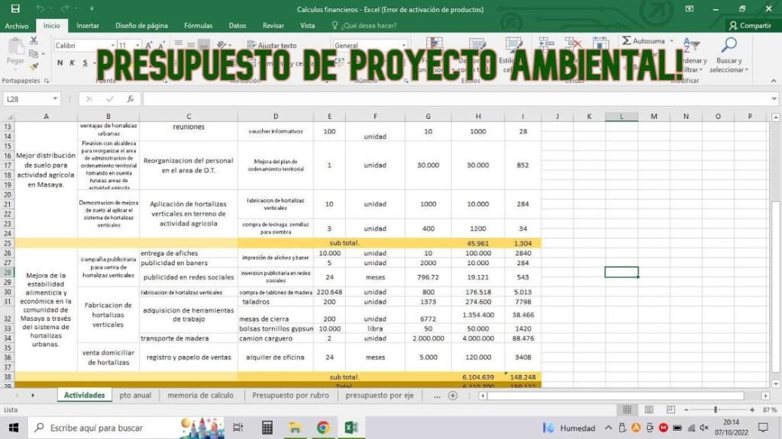Image resolution: width=782 pixels, height=439 pixels.
Task: Open the Calibri font name dropdown
Action: tap(111, 46)
